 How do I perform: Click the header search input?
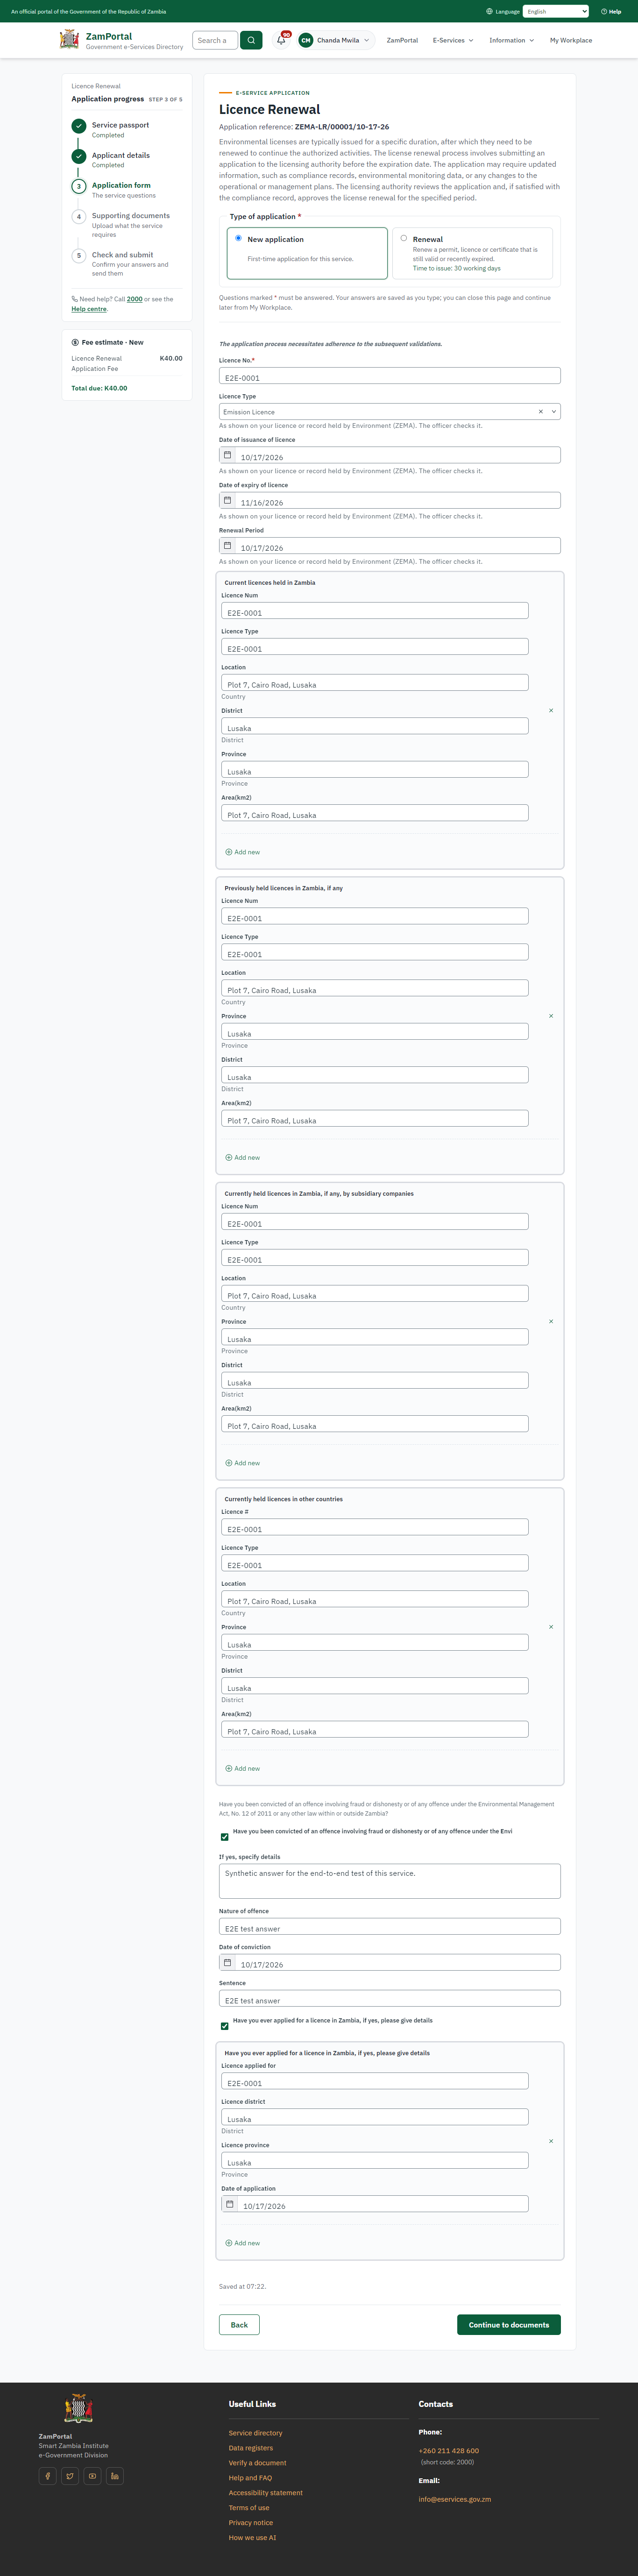pyautogui.click(x=215, y=40)
